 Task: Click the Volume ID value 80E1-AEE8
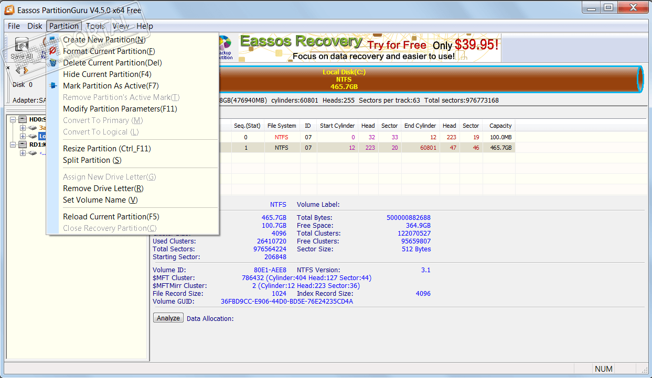click(271, 270)
